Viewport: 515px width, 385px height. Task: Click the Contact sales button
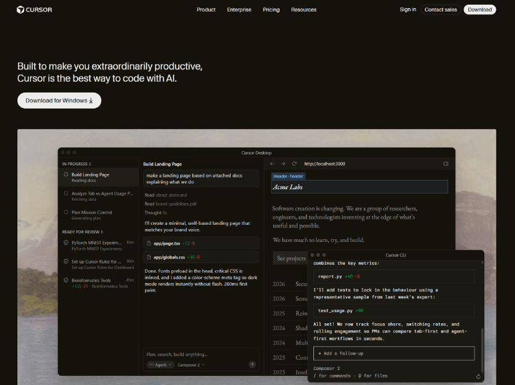pyautogui.click(x=440, y=10)
